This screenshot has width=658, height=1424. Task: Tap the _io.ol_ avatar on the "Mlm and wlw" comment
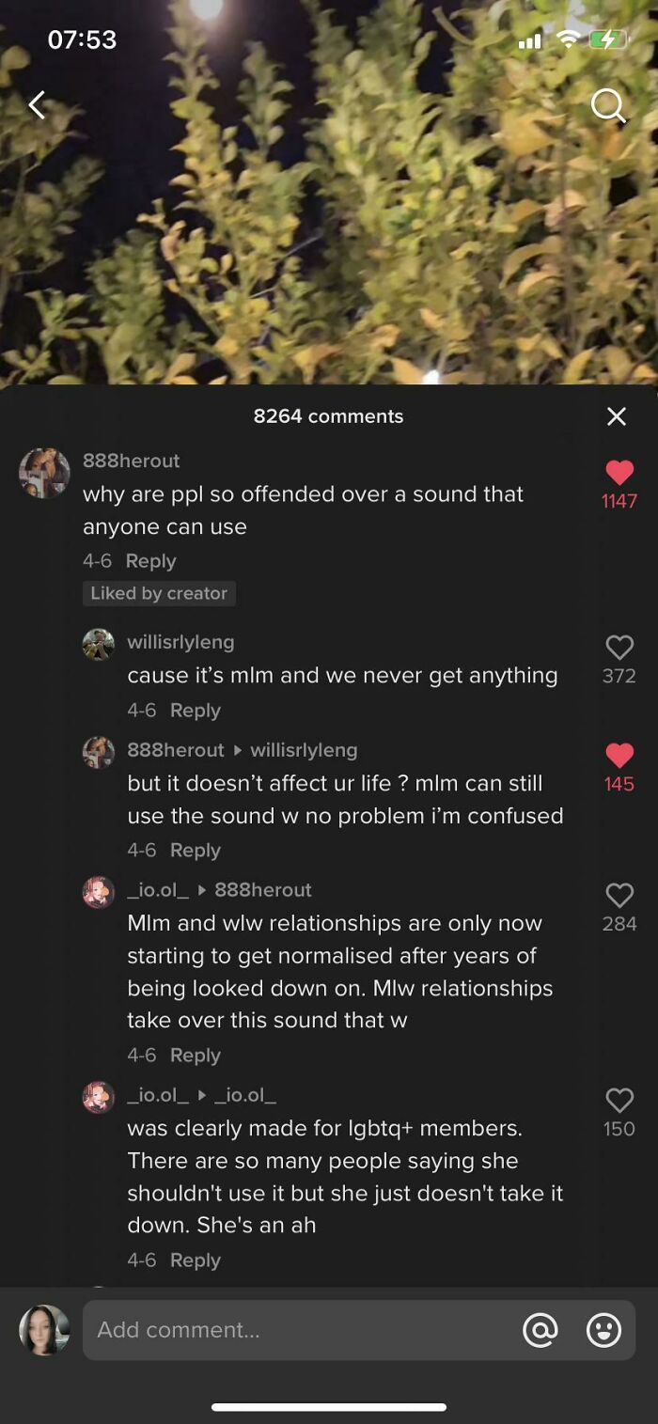click(x=99, y=892)
